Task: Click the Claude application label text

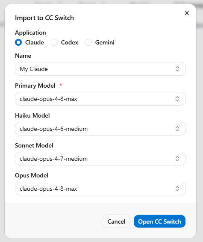Action: [x=35, y=42]
